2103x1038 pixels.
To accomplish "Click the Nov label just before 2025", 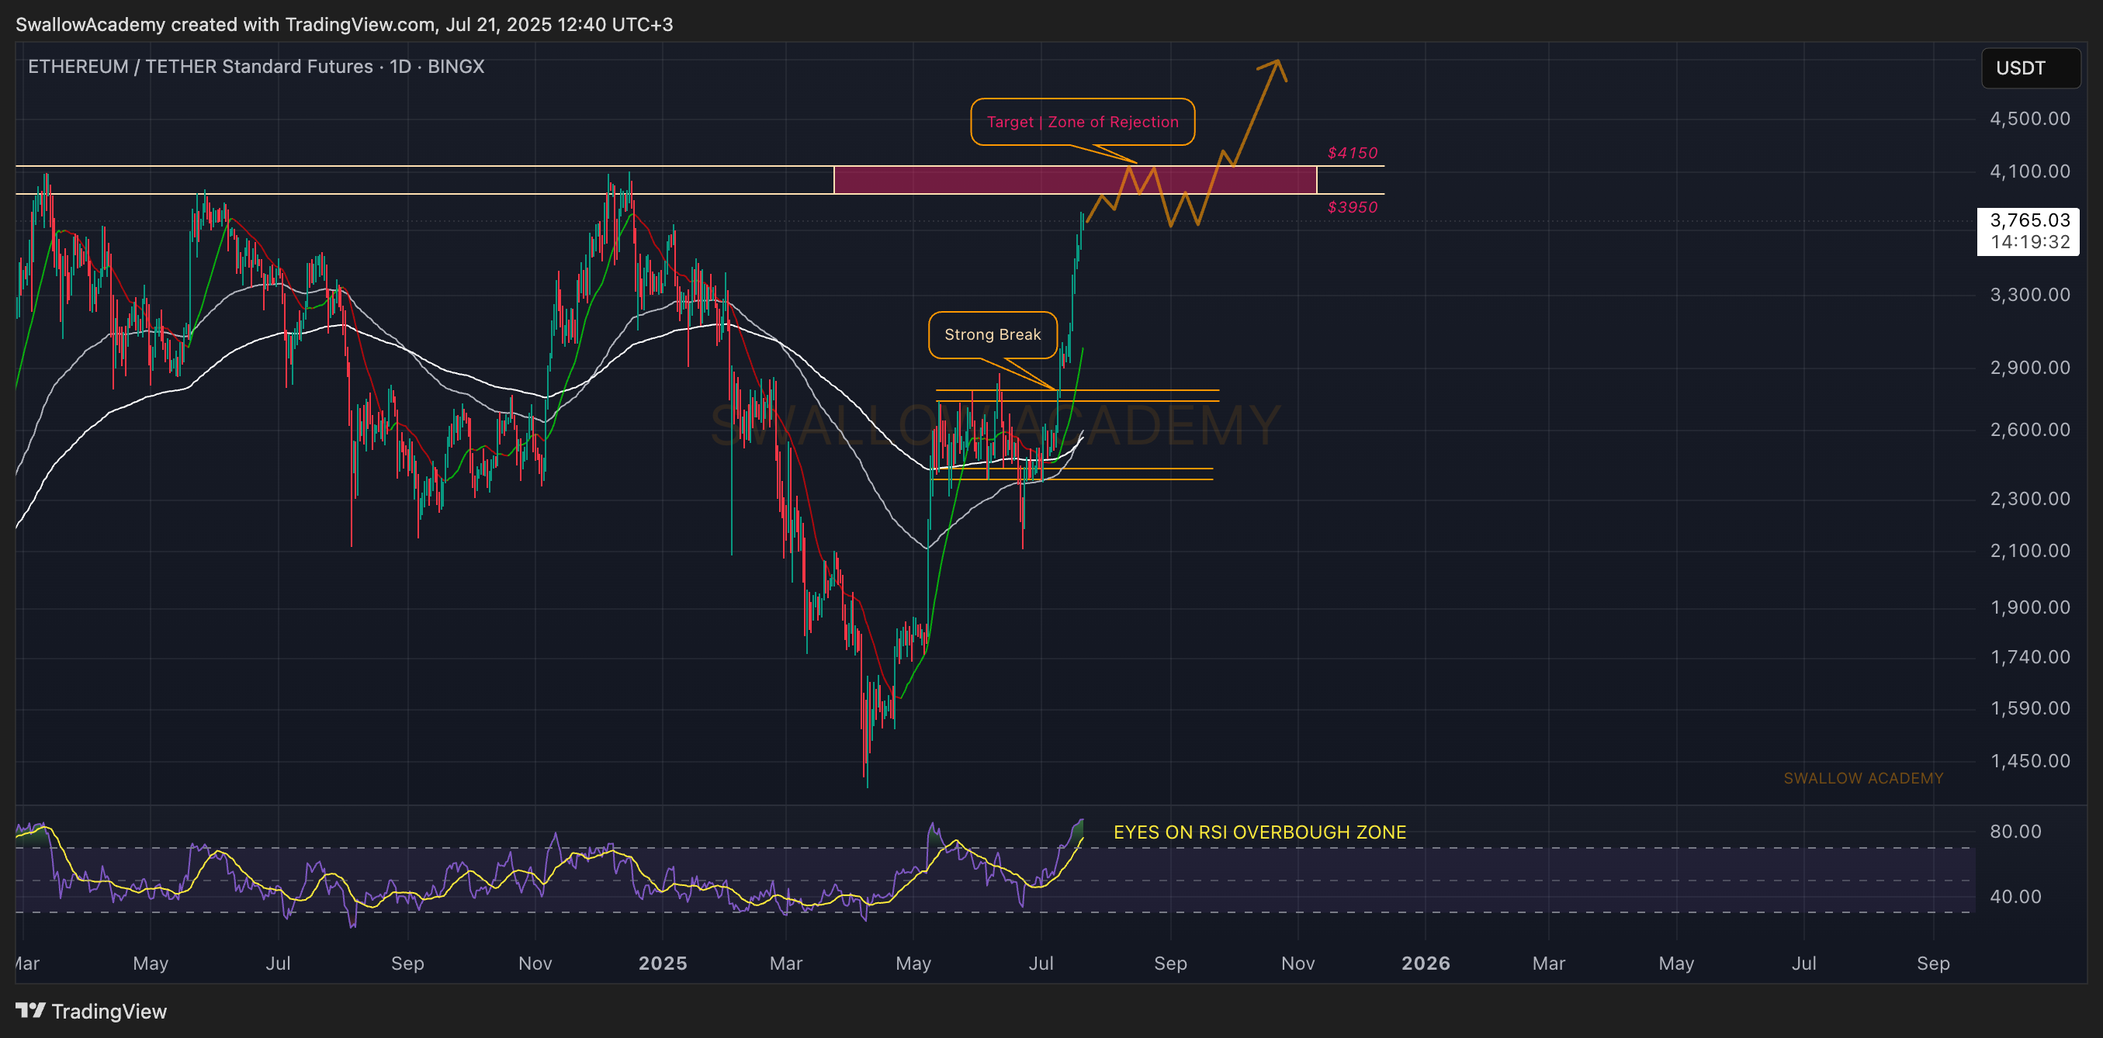I will 535,963.
